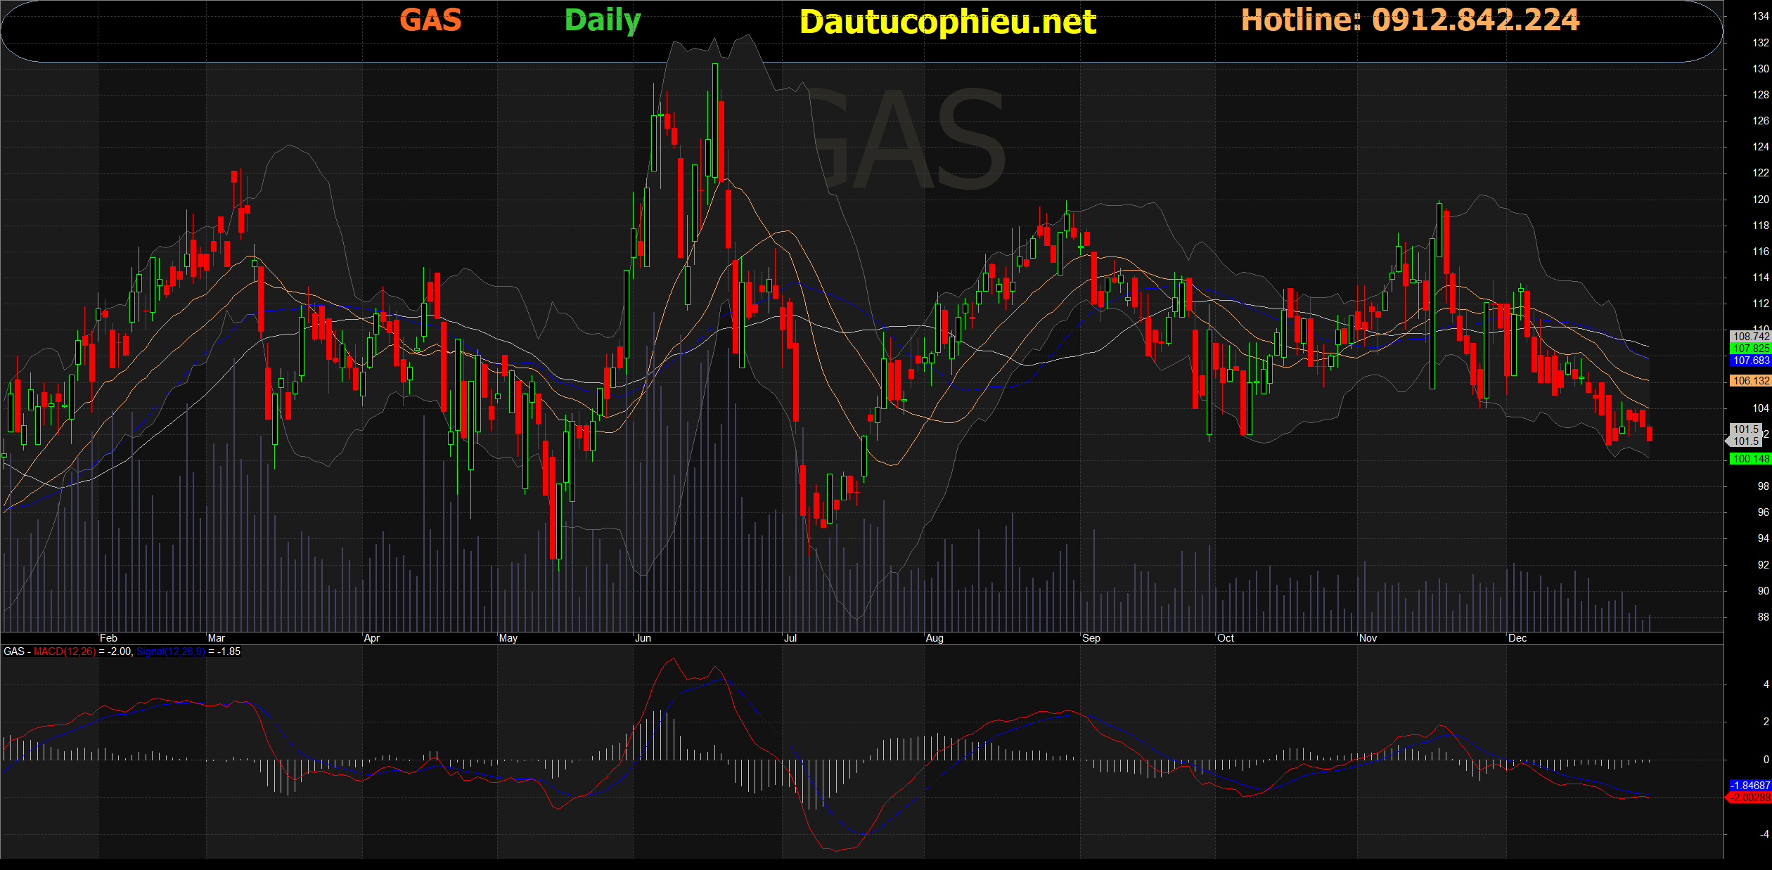Click the orange 106.132 price tag
This screenshot has height=870, width=1772.
point(1750,381)
